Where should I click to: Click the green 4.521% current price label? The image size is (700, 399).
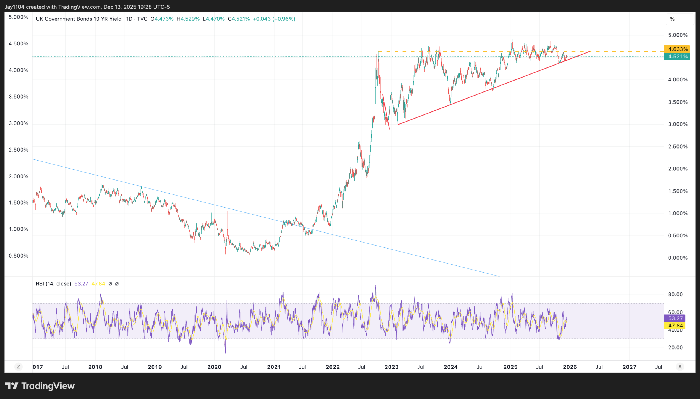(677, 57)
